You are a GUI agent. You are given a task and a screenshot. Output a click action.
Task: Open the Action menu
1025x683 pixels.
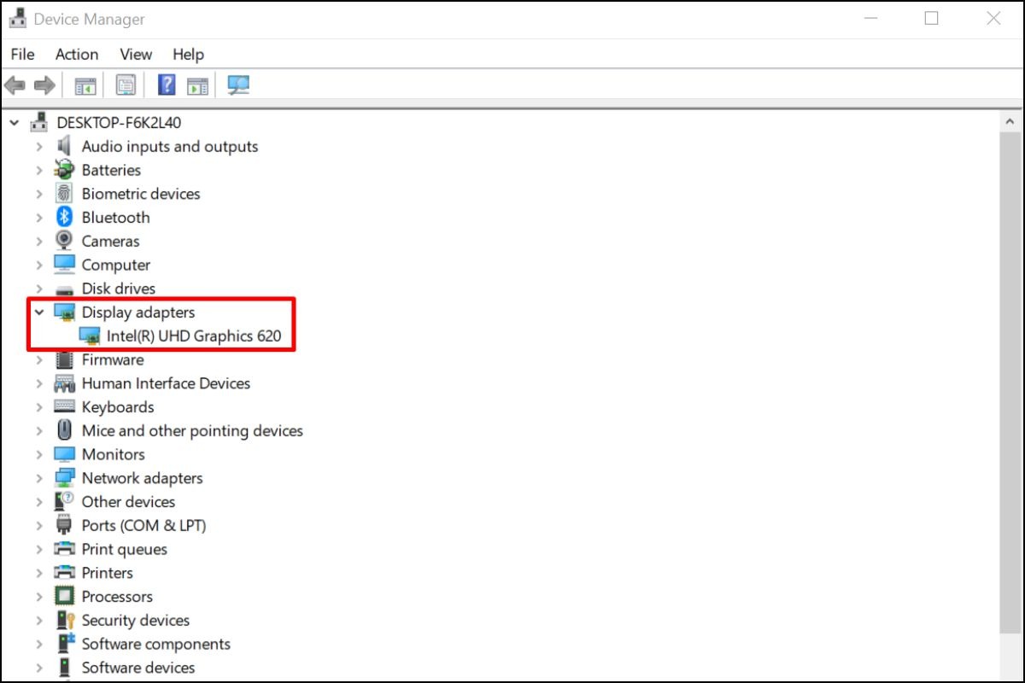pos(77,54)
